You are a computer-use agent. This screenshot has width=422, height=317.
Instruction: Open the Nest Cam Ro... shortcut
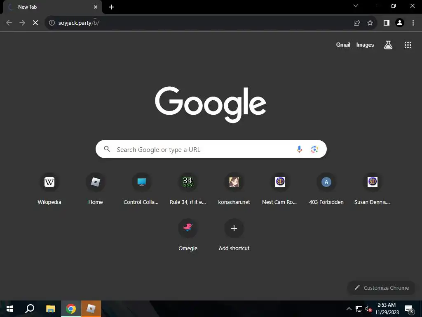(280, 189)
